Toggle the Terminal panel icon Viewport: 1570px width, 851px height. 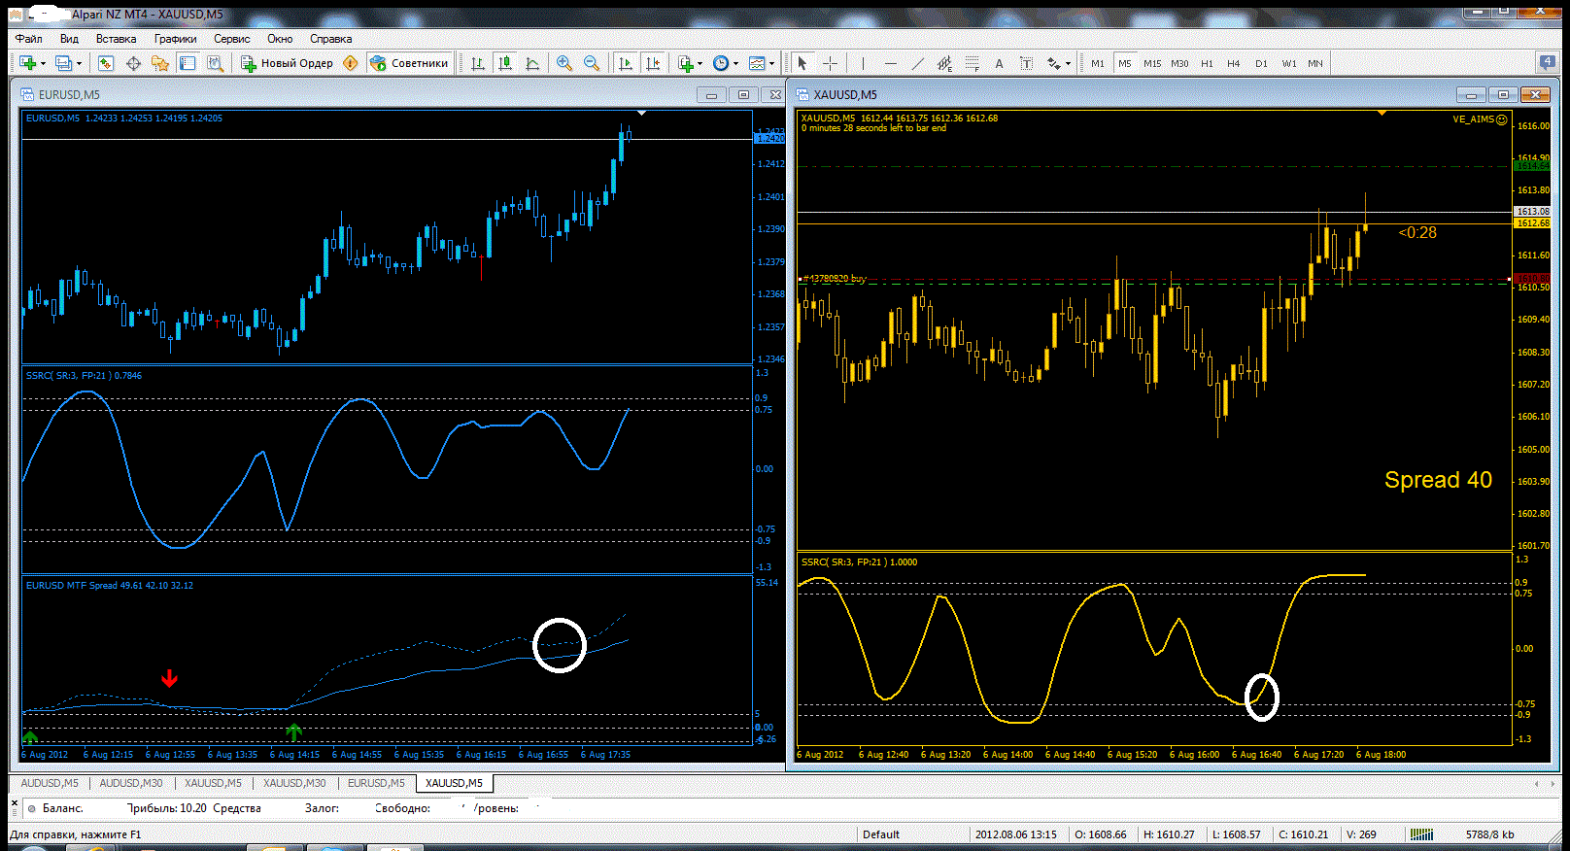(188, 63)
